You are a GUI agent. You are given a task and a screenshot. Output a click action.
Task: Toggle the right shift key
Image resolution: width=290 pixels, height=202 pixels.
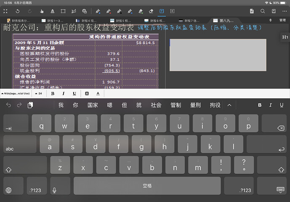point(272,165)
